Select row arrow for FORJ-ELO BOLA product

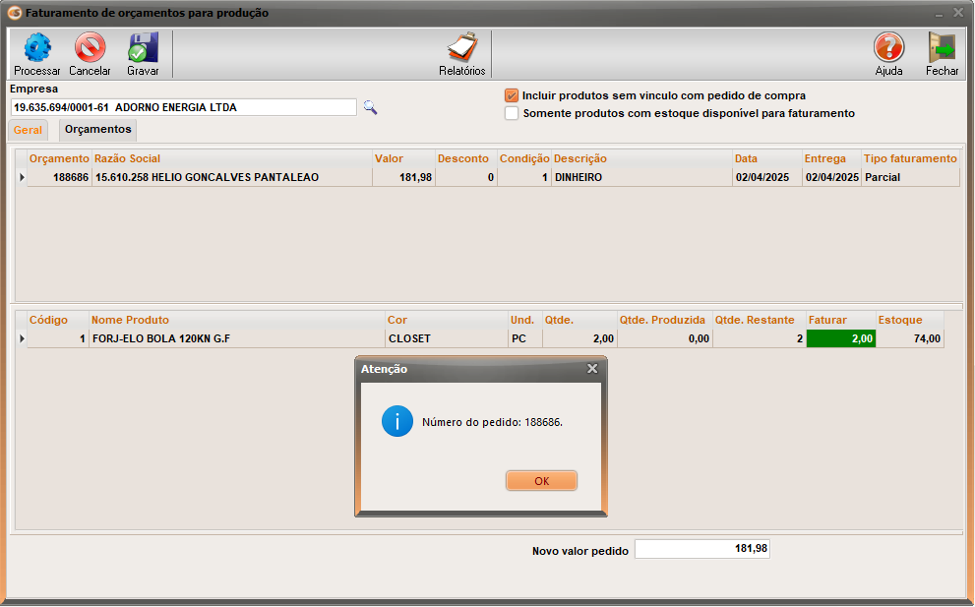[x=22, y=338]
